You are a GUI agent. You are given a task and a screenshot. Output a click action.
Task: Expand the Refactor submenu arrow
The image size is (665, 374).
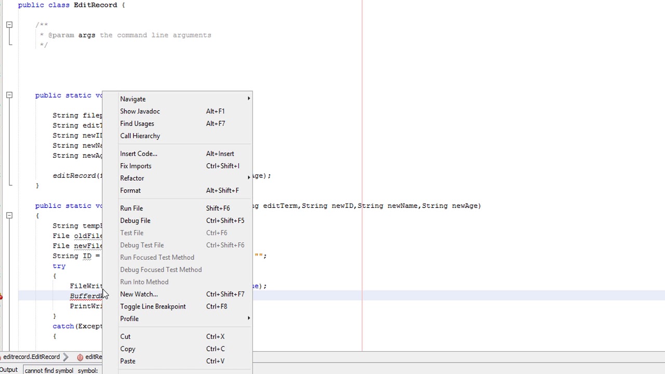(249, 178)
